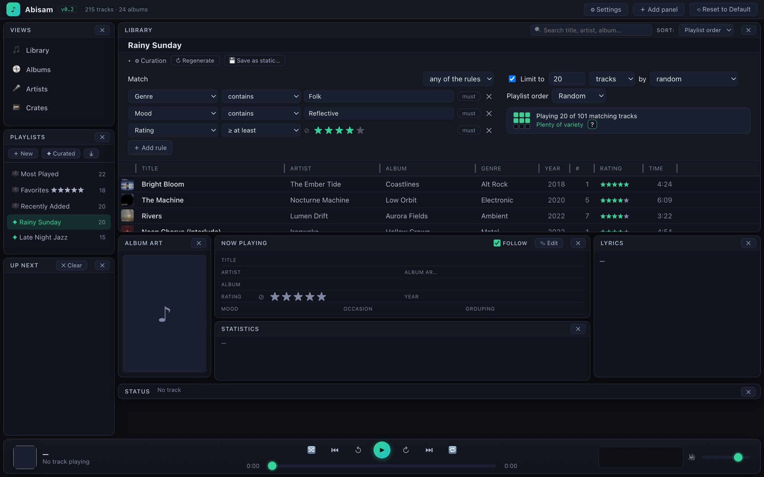Toggle must on the Mood rule

[469, 113]
